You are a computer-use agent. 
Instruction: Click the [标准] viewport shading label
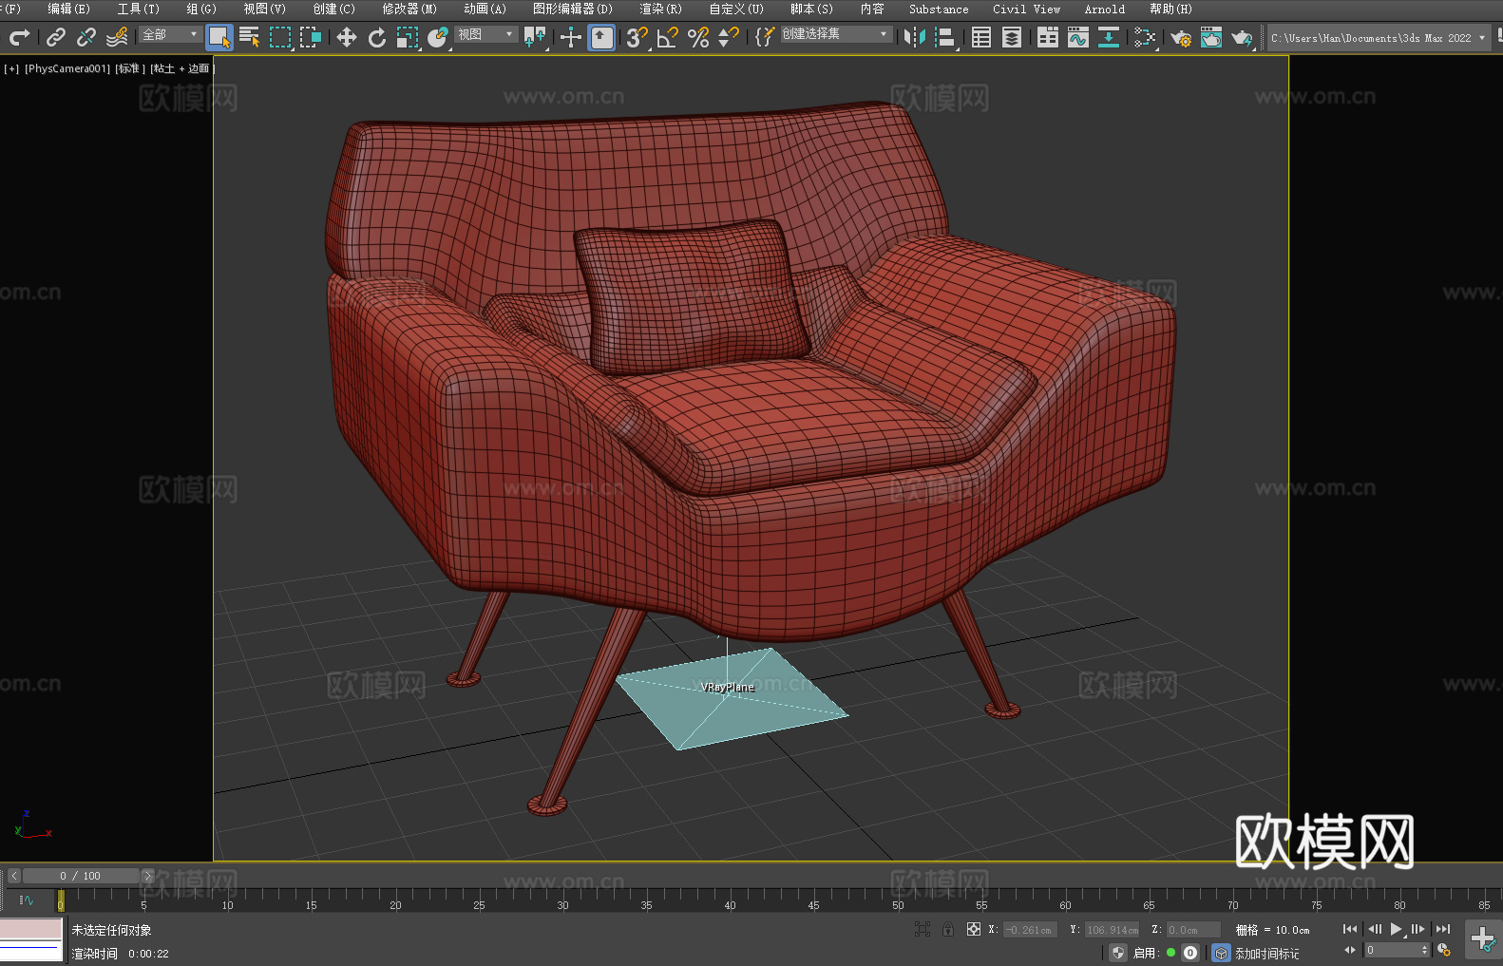pyautogui.click(x=130, y=68)
